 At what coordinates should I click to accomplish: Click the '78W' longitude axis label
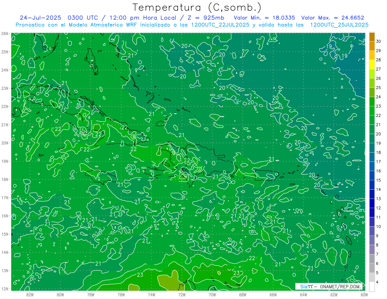(x=91, y=294)
